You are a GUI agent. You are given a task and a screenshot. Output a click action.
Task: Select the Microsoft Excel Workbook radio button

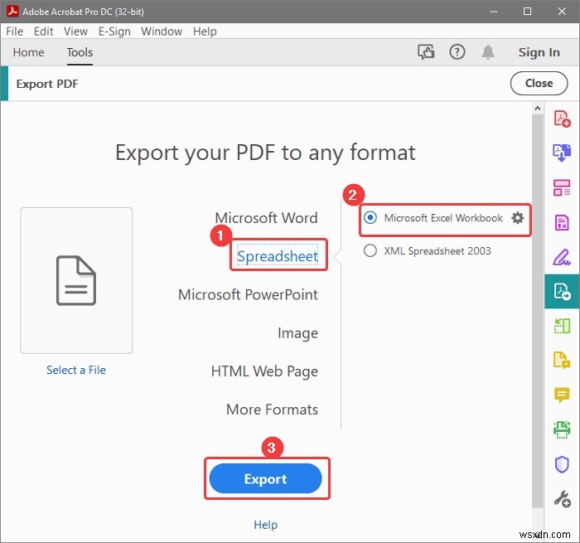(x=370, y=217)
